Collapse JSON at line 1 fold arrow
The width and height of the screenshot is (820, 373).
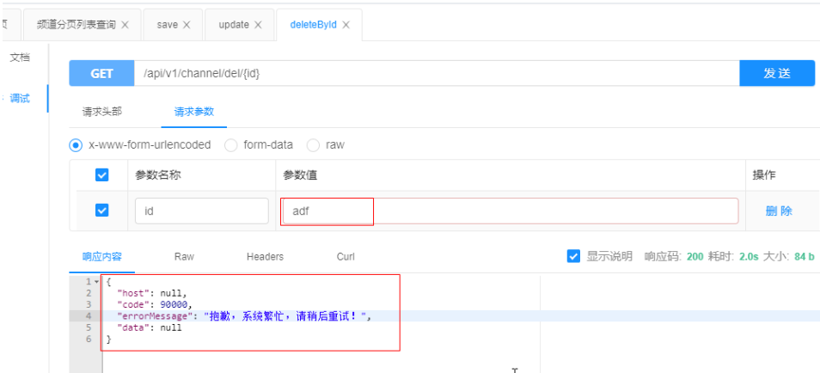[x=96, y=282]
